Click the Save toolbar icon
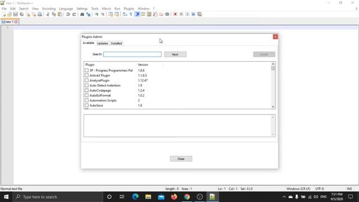The width and height of the screenshot is (359, 202). click(x=15, y=14)
